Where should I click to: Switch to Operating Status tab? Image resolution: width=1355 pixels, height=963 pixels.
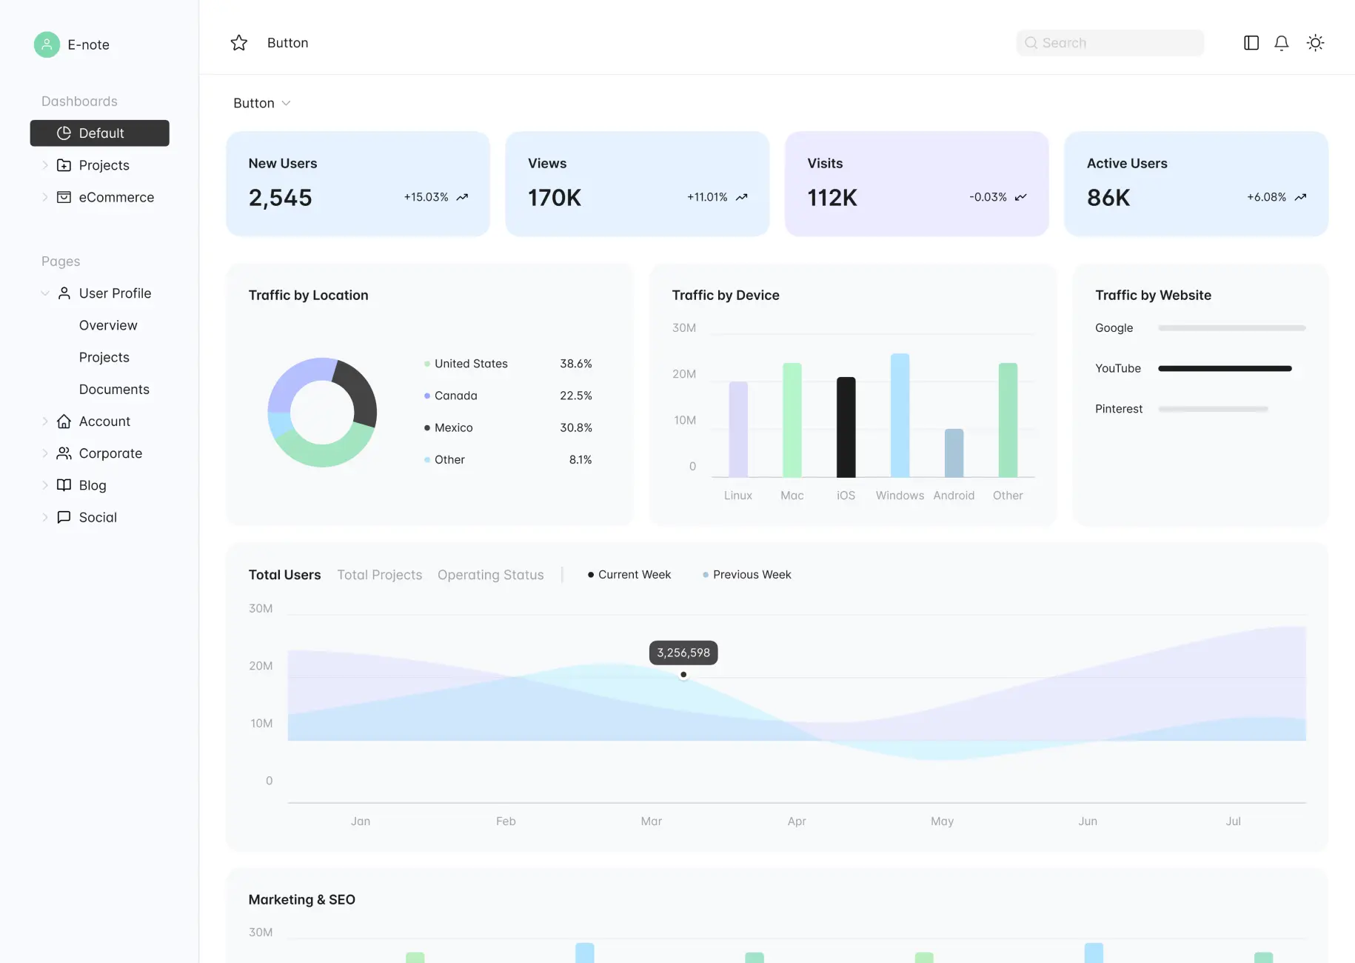coord(490,575)
